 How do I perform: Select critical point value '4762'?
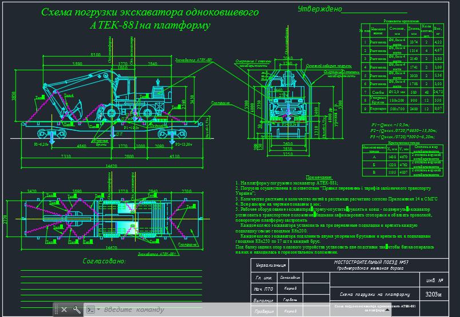(403, 164)
